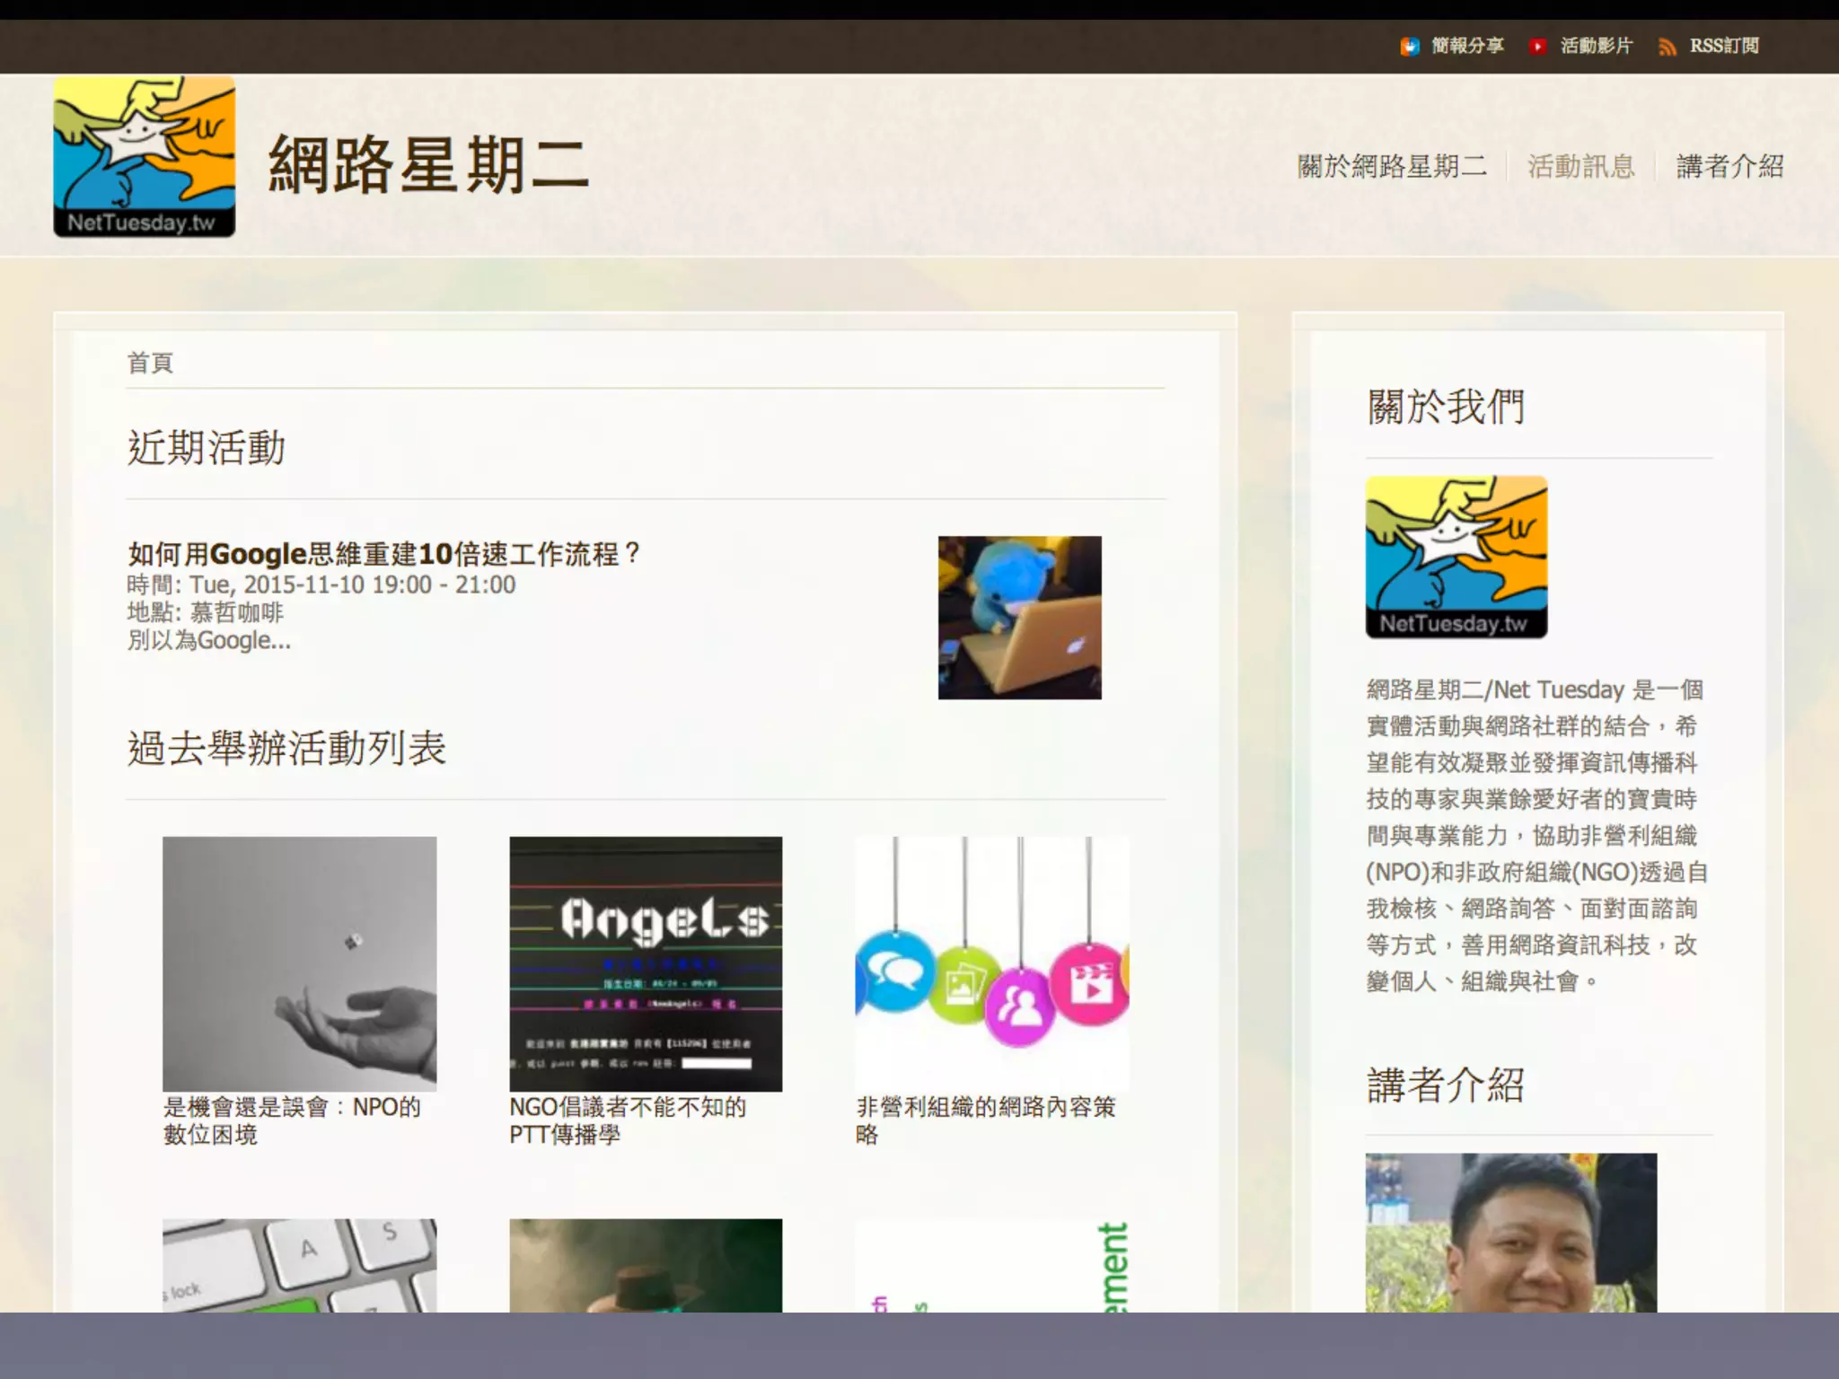Click the NetTuesday.tw logo in header
The width and height of the screenshot is (1839, 1379).
pyautogui.click(x=145, y=156)
